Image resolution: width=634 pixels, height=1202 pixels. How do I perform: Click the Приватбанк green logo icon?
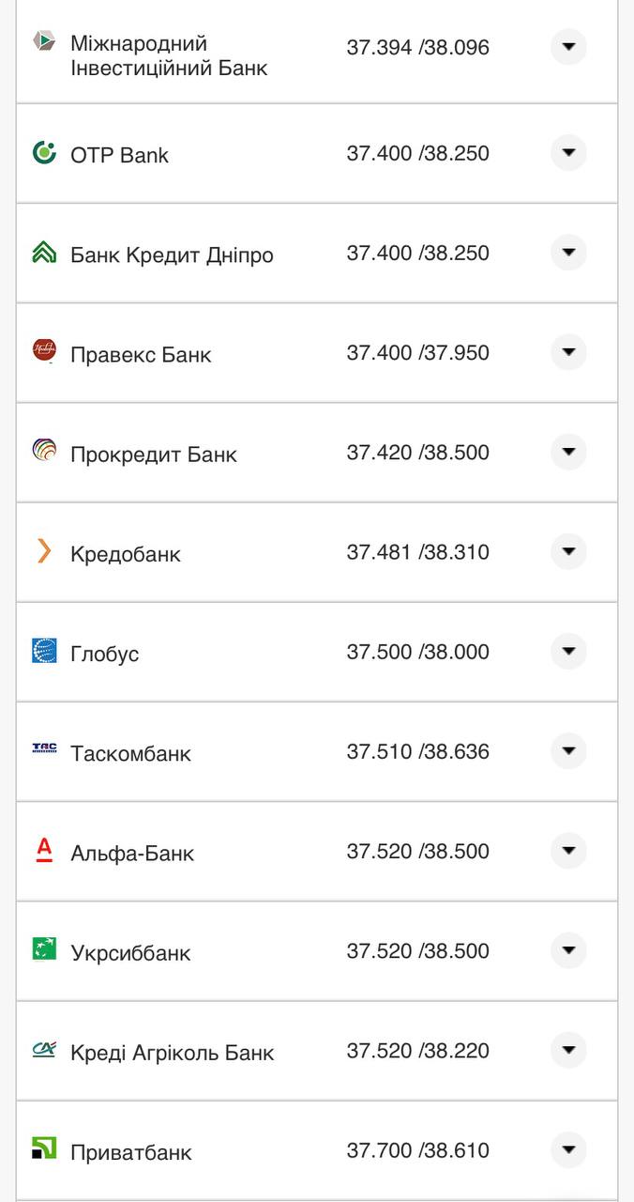pyautogui.click(x=44, y=1148)
